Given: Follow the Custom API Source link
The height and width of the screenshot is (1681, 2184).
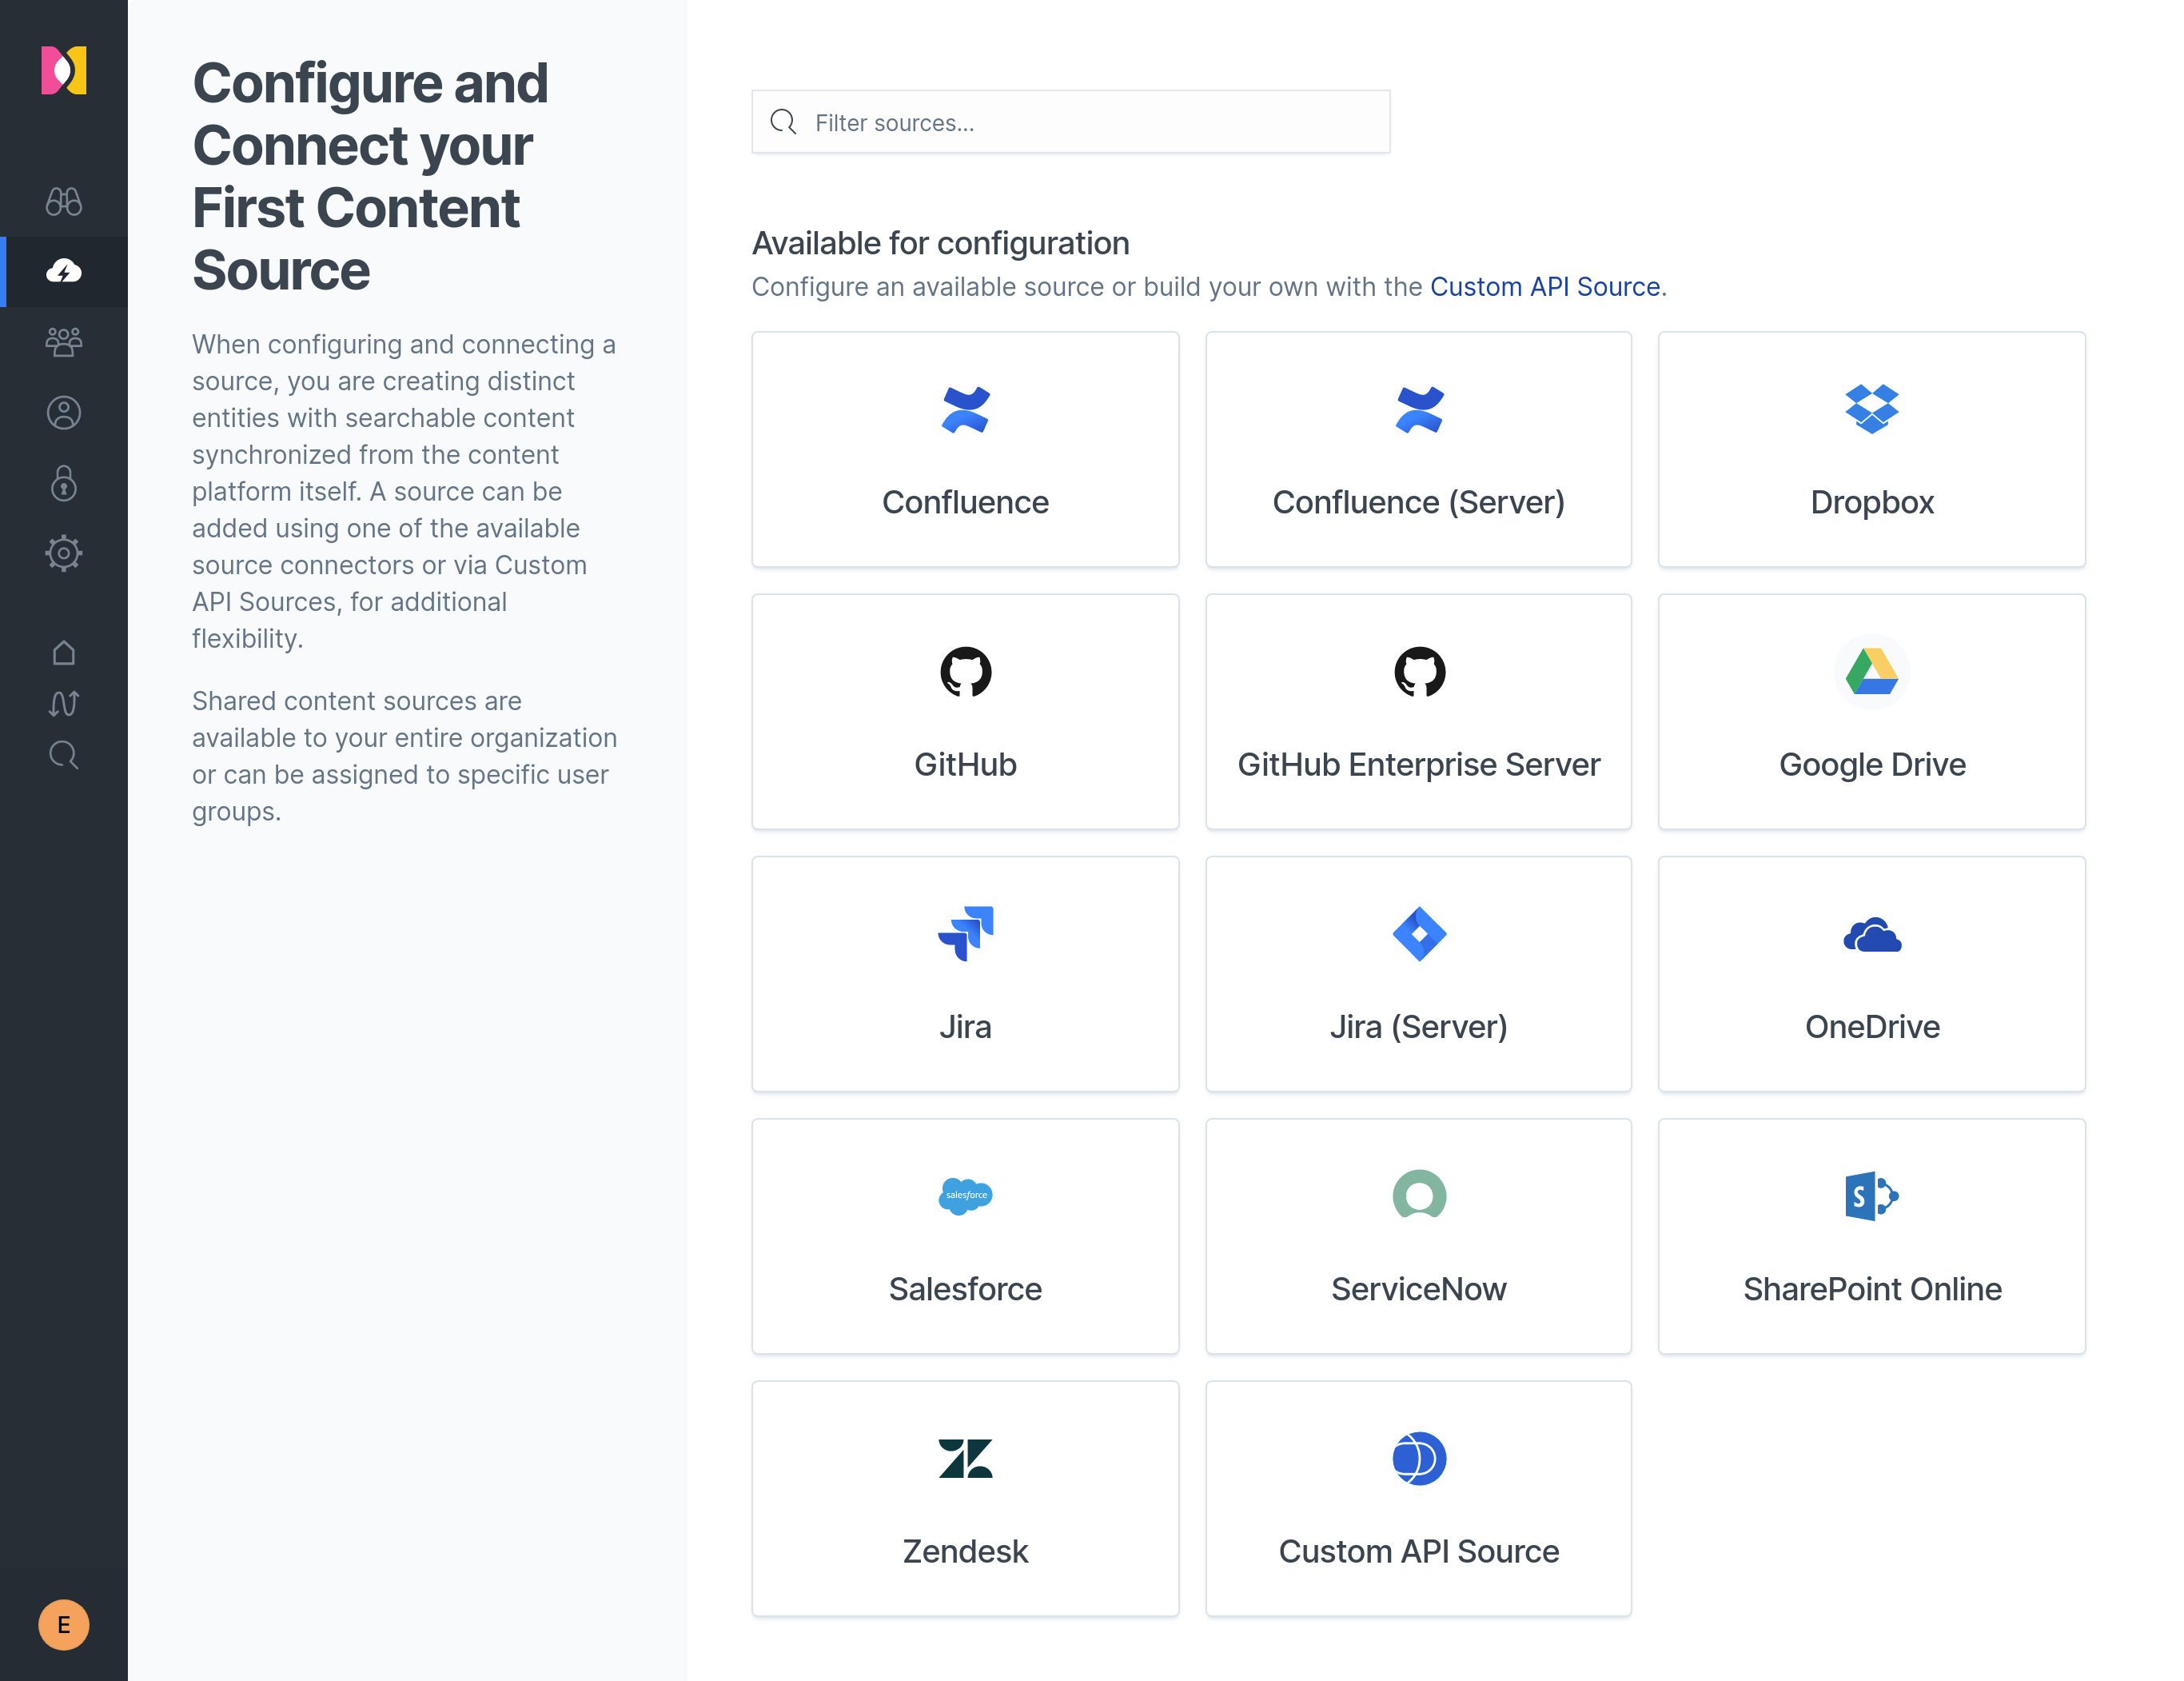Looking at the screenshot, I should 1544,286.
